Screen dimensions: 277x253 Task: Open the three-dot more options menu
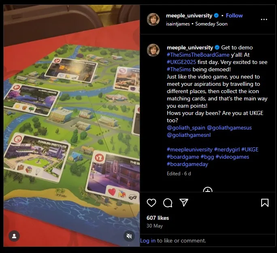[264, 19]
